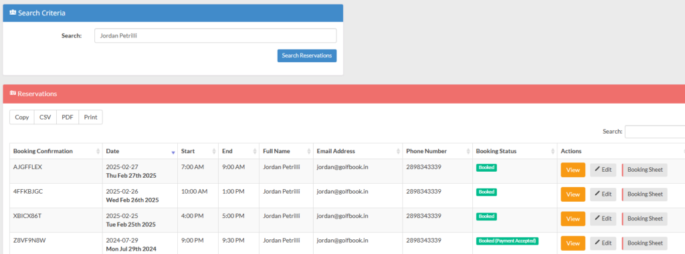Select confirmation code AJGFFLEX
The height and width of the screenshot is (254, 685).
tap(27, 166)
